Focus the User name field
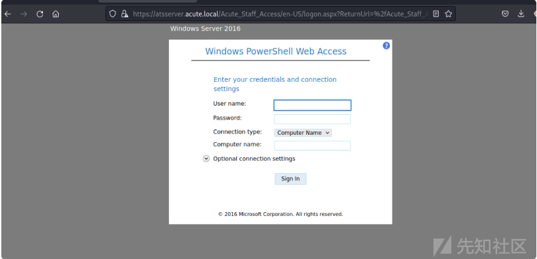This screenshot has height=259, width=537. (312, 105)
